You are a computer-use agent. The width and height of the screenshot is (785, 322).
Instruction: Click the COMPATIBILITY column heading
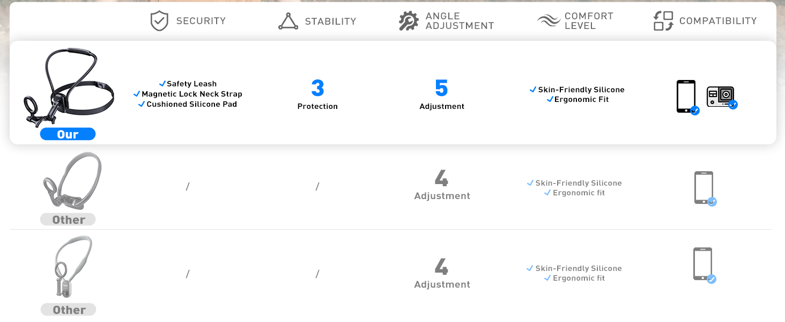point(717,21)
